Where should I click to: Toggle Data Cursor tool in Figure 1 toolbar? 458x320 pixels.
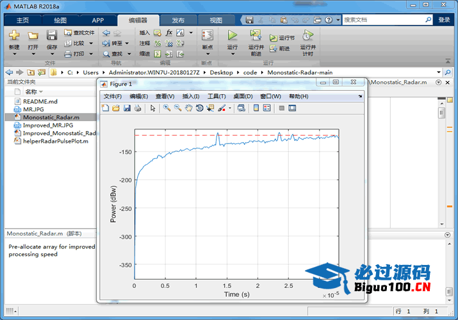[x=210, y=108]
